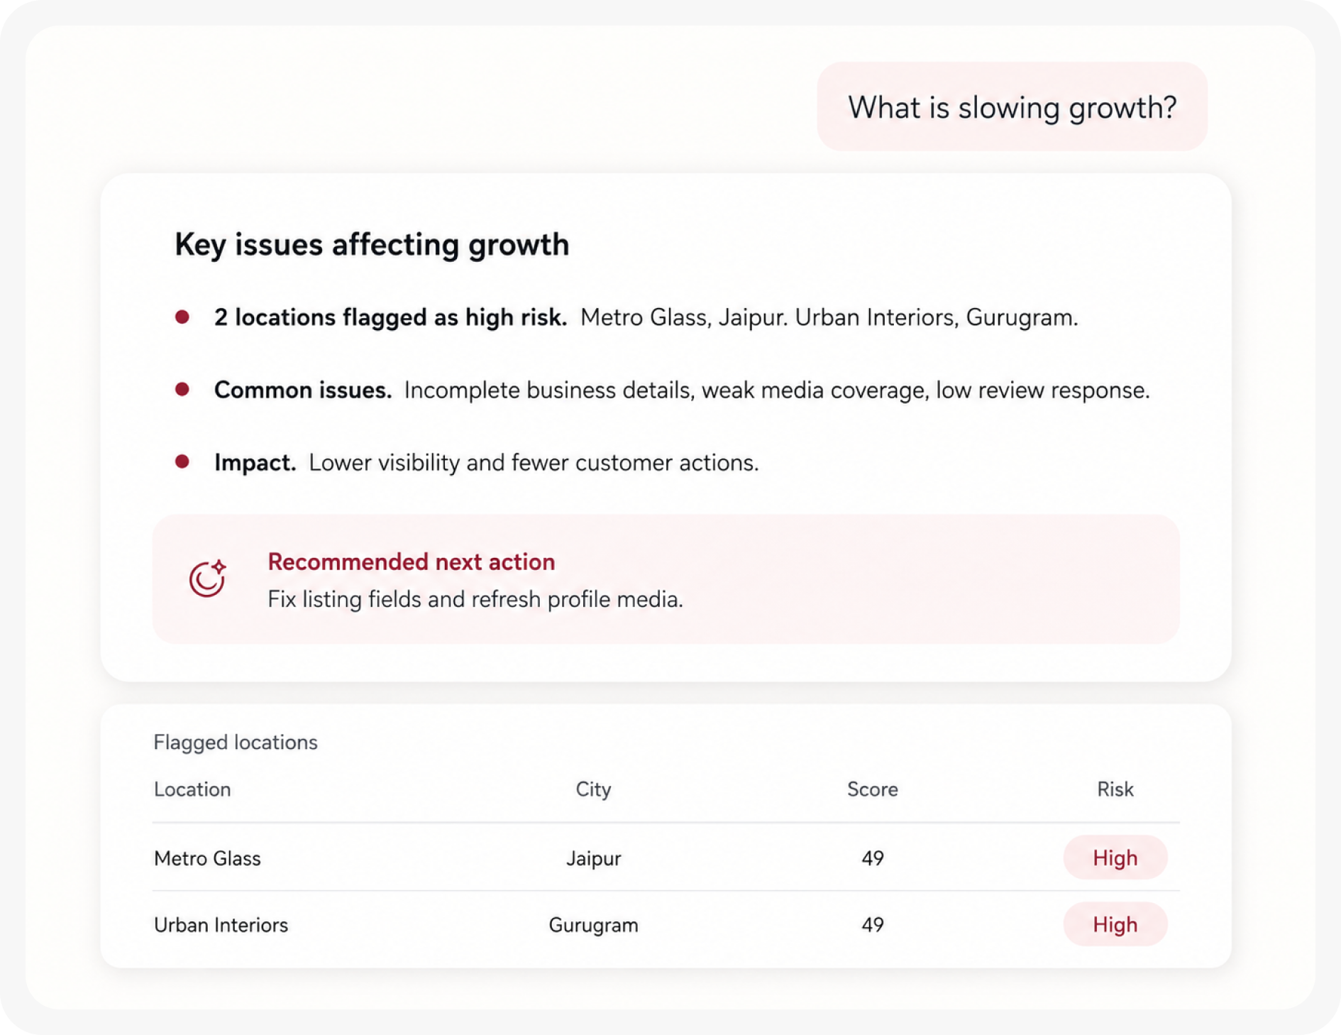Click the red bullet beside high risk locations
The height and width of the screenshot is (1035, 1341).
[182, 317]
